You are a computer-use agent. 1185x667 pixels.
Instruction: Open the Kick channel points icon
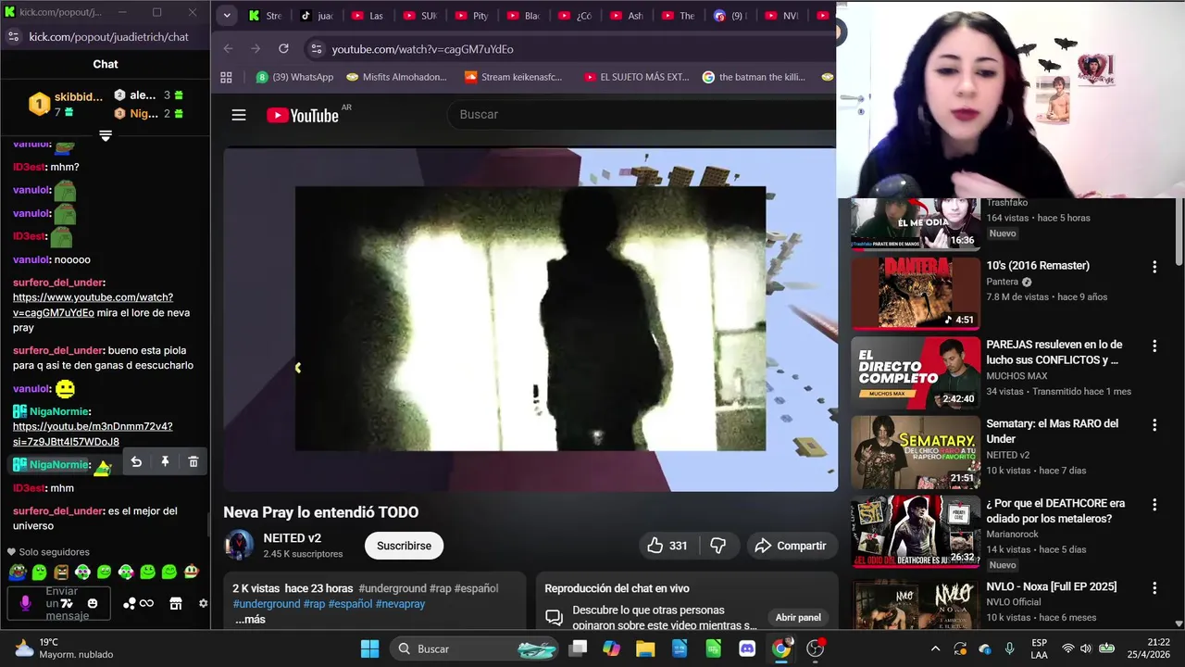pyautogui.click(x=130, y=603)
